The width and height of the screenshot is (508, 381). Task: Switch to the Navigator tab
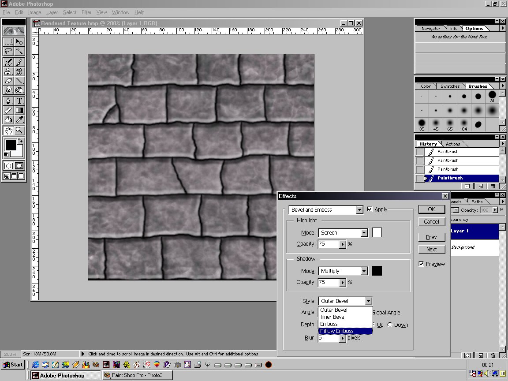tap(431, 29)
